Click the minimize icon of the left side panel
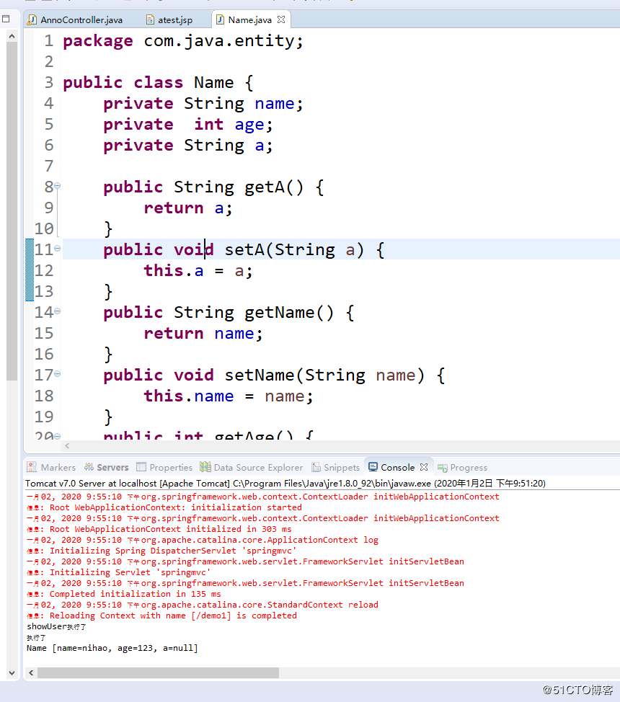 pos(6,19)
